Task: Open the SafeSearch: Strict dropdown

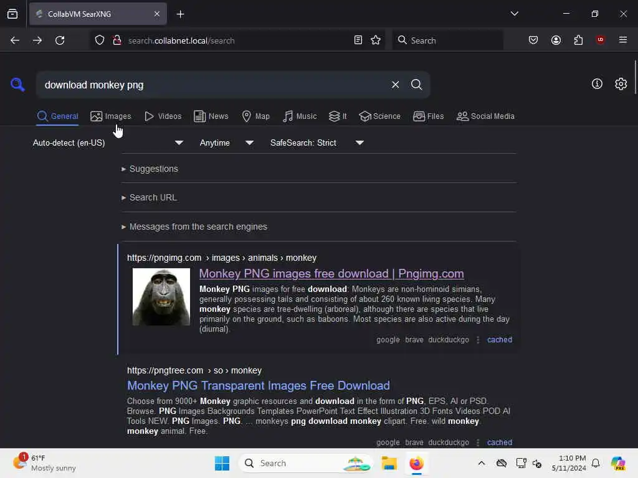Action: coord(317,143)
